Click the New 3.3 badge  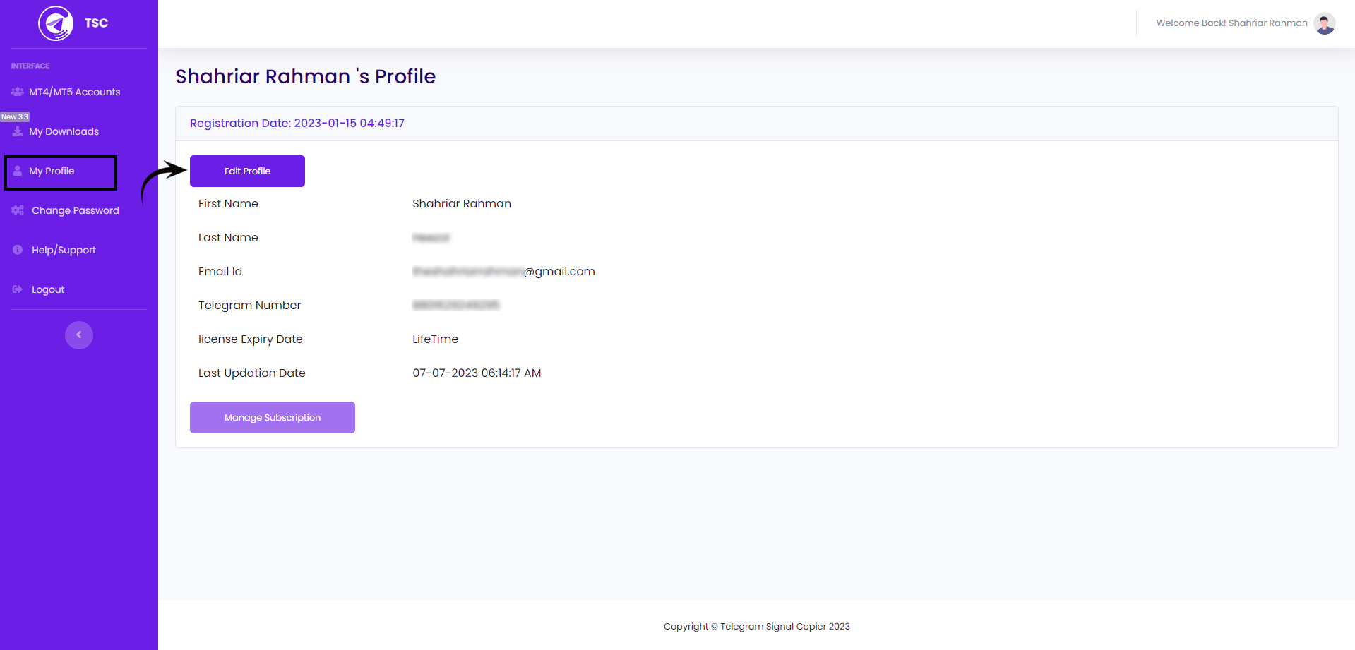coord(16,116)
